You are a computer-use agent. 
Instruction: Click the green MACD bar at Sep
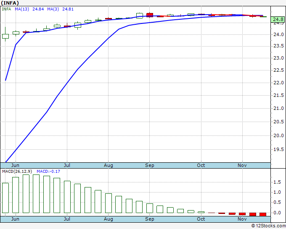click(x=150, y=208)
